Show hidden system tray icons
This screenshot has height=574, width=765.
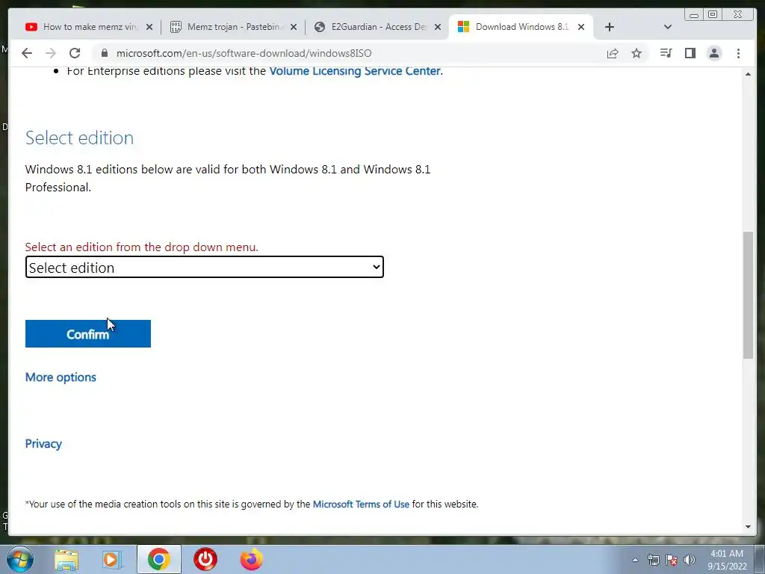[635, 560]
